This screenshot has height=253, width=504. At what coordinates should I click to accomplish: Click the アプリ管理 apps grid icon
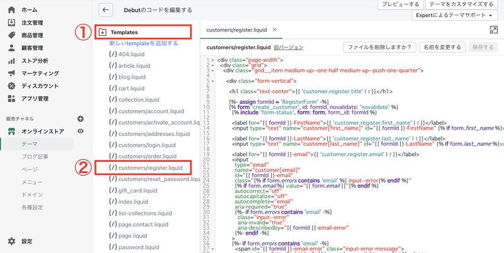[11, 99]
